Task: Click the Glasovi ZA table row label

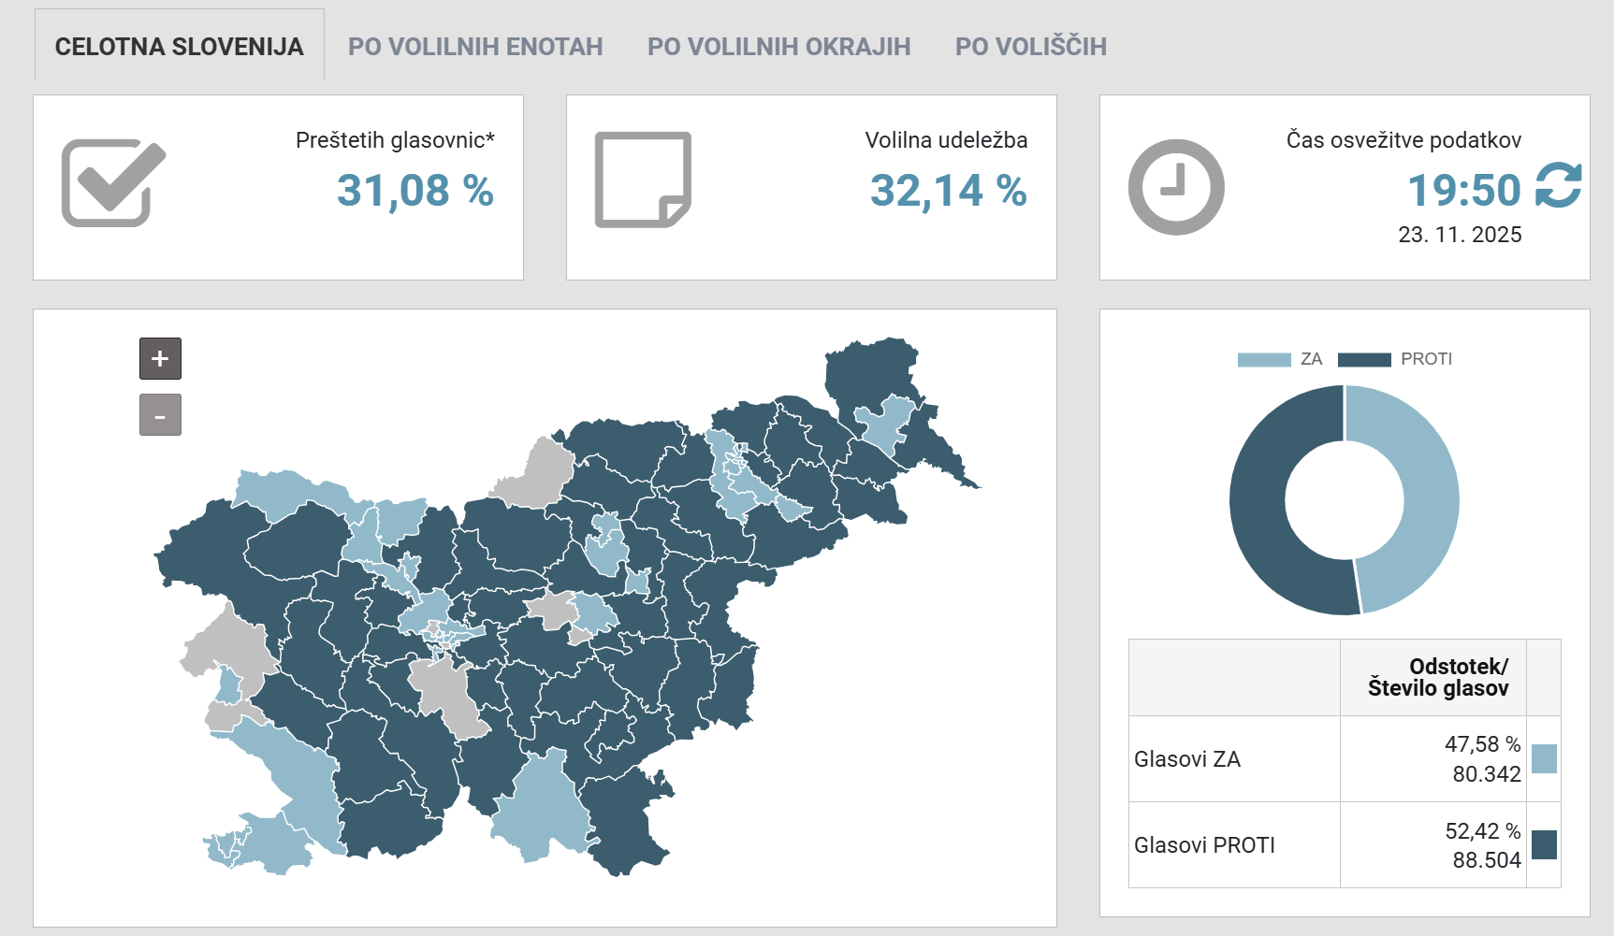Action: (x=1186, y=759)
